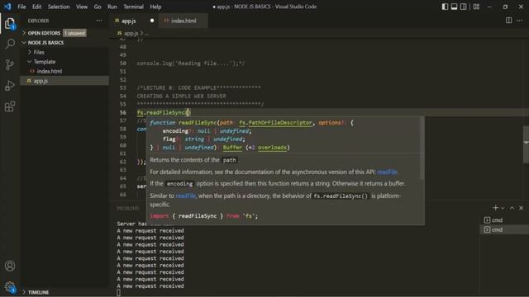The image size is (529, 297).
Task: Place cursor after fs.readFileSync( on line 56
Action: 188,112
